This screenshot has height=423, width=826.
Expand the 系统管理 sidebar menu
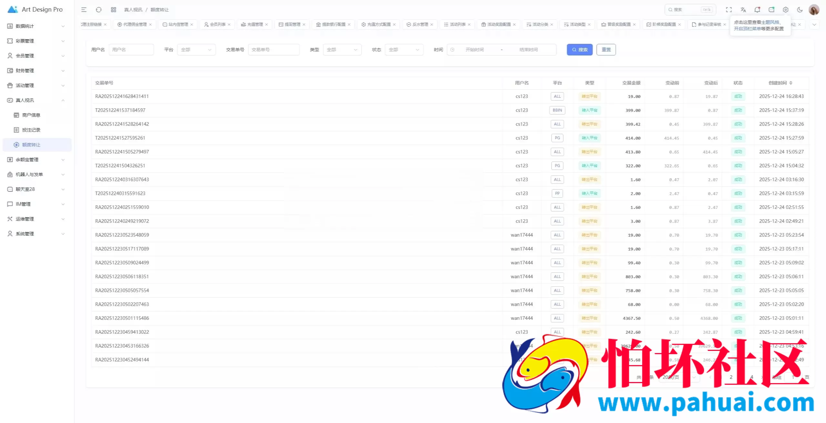[37, 234]
